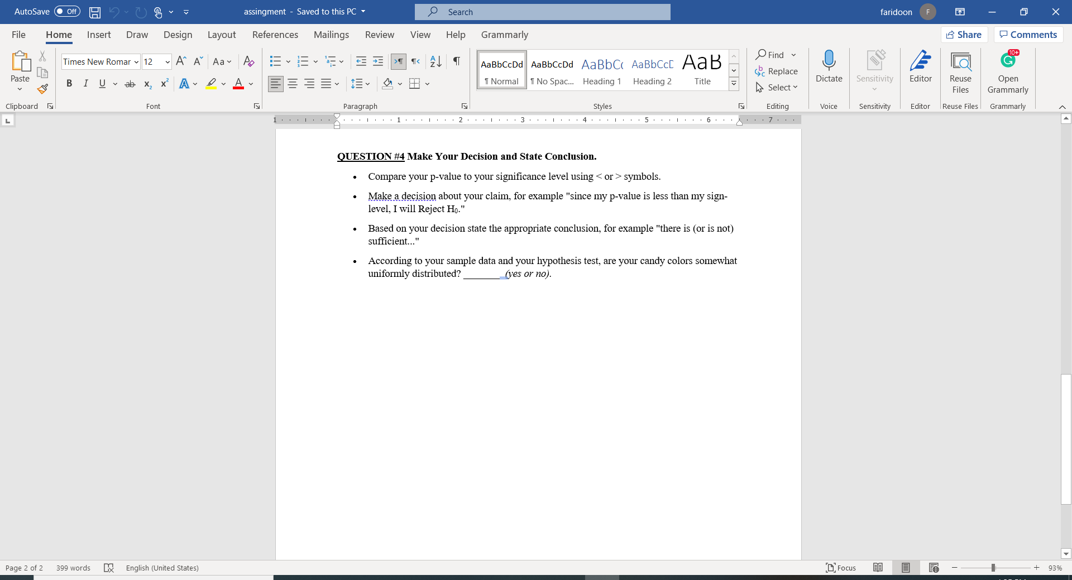Center align the text
The width and height of the screenshot is (1072, 580).
click(293, 84)
